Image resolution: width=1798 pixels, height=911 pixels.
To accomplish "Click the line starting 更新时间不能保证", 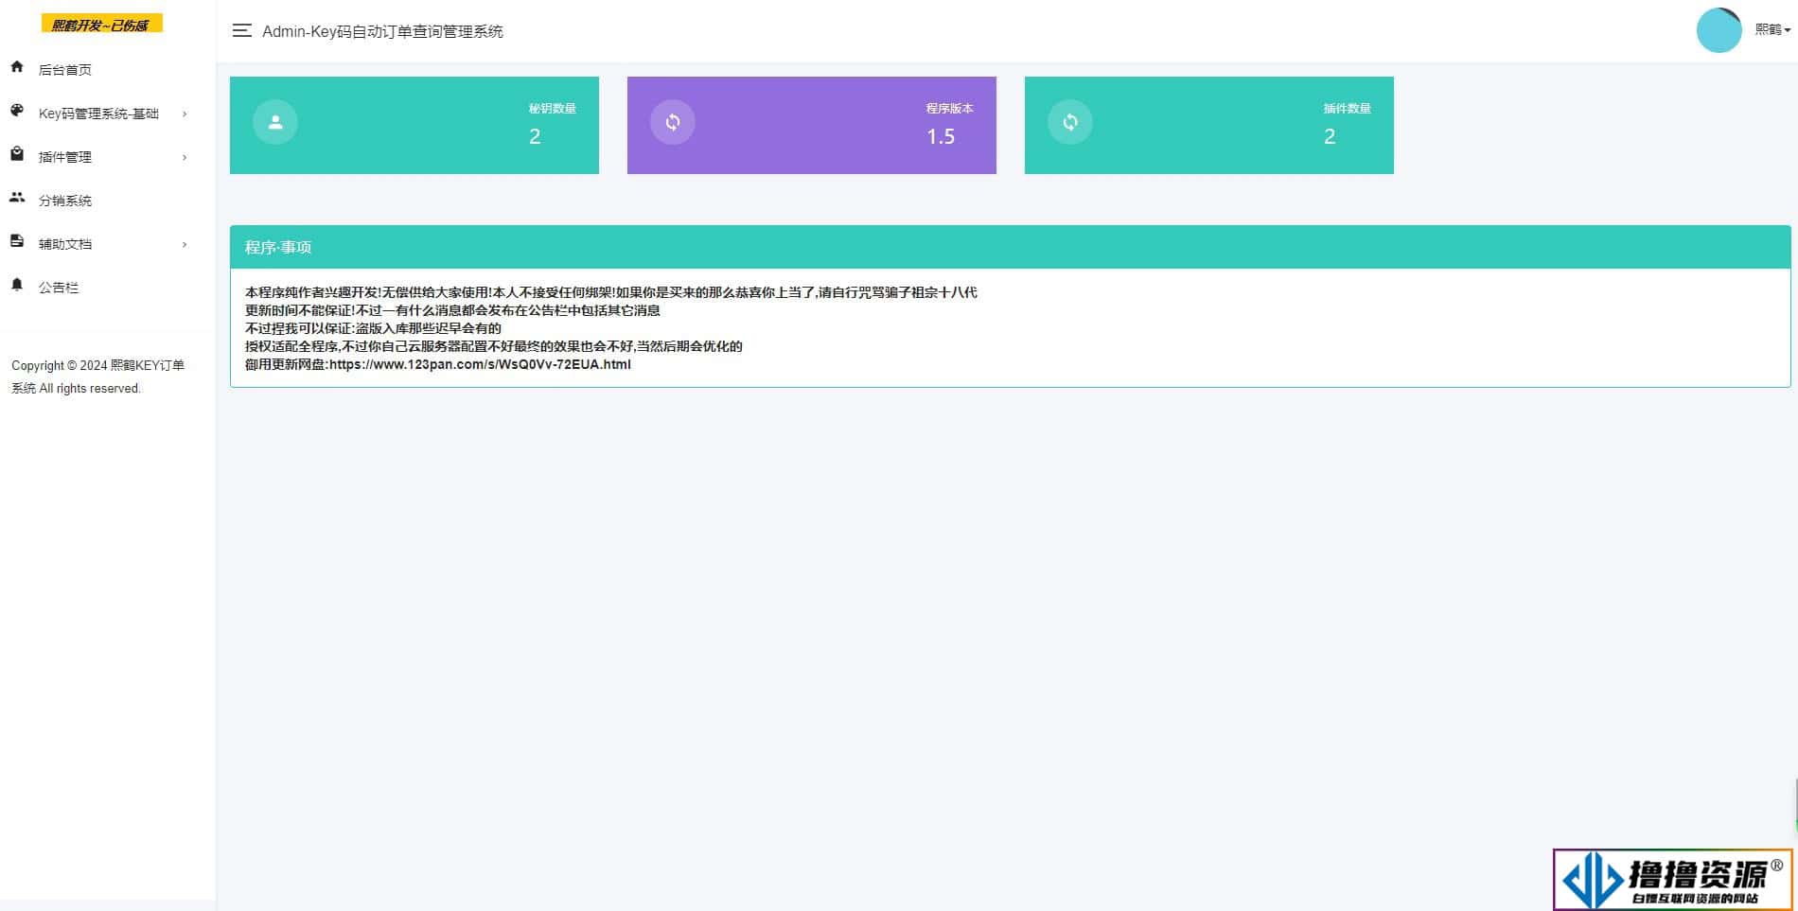I will coord(452,310).
